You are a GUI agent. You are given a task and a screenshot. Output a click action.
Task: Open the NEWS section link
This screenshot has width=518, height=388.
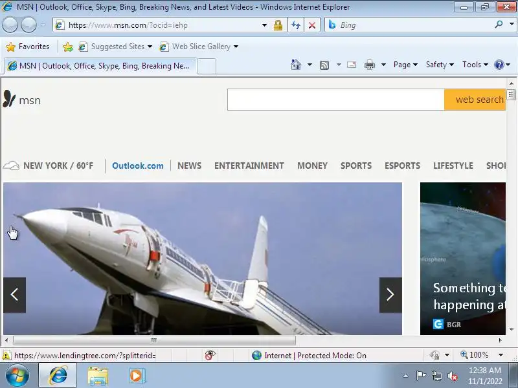pyautogui.click(x=189, y=166)
